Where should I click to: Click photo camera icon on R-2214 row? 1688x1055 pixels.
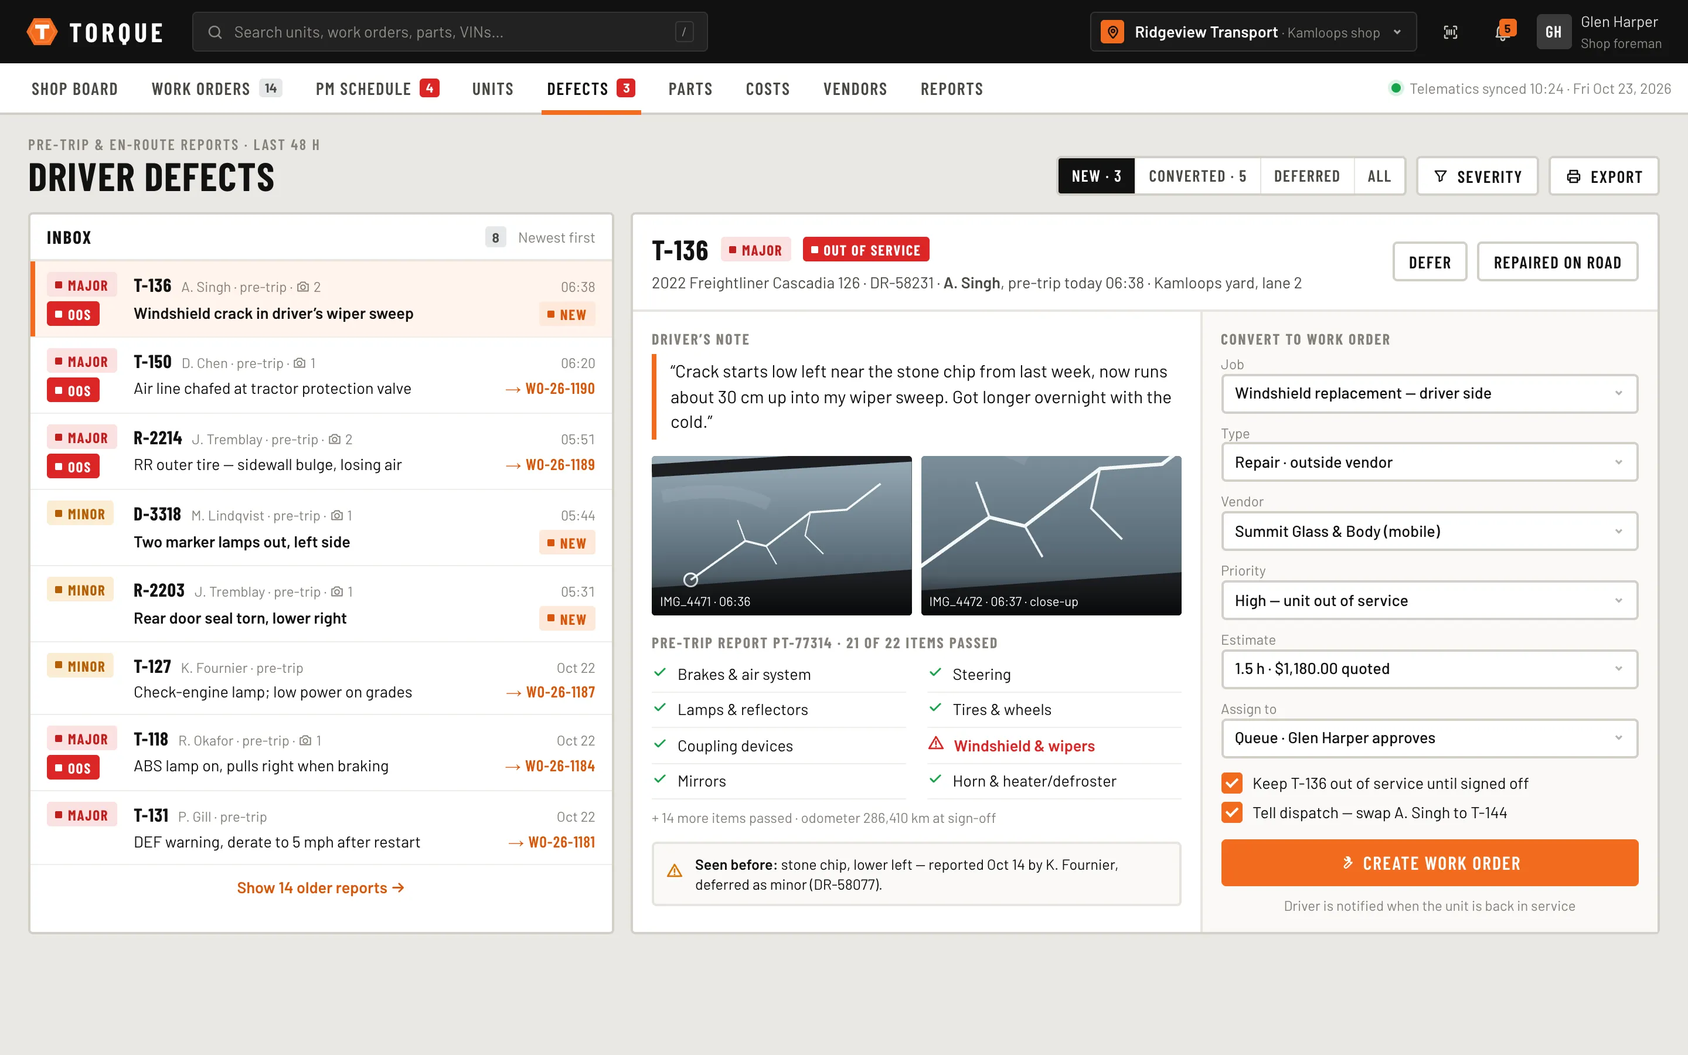pos(335,440)
